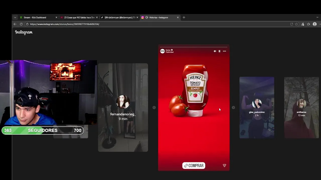321x180 pixels.
Task: Open the favorites list icon
Action: (x=308, y=24)
